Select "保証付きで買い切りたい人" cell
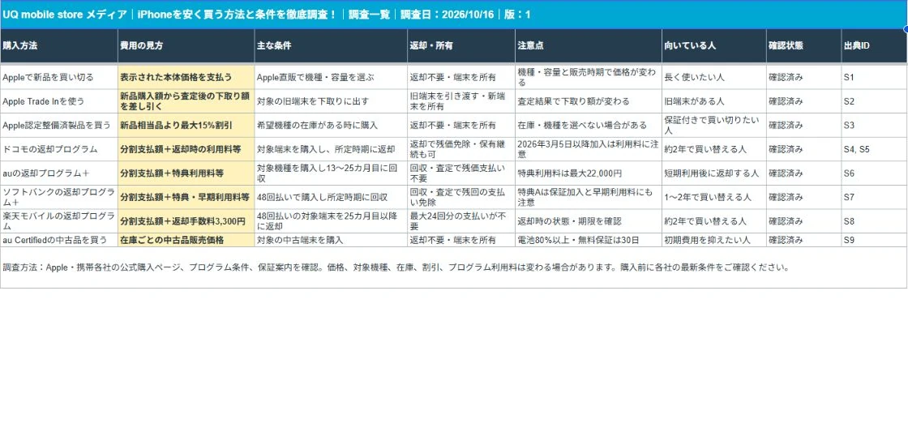Image resolution: width=908 pixels, height=432 pixels. point(714,125)
